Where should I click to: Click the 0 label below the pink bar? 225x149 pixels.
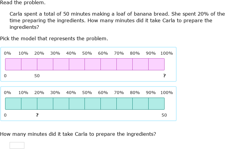5,76
